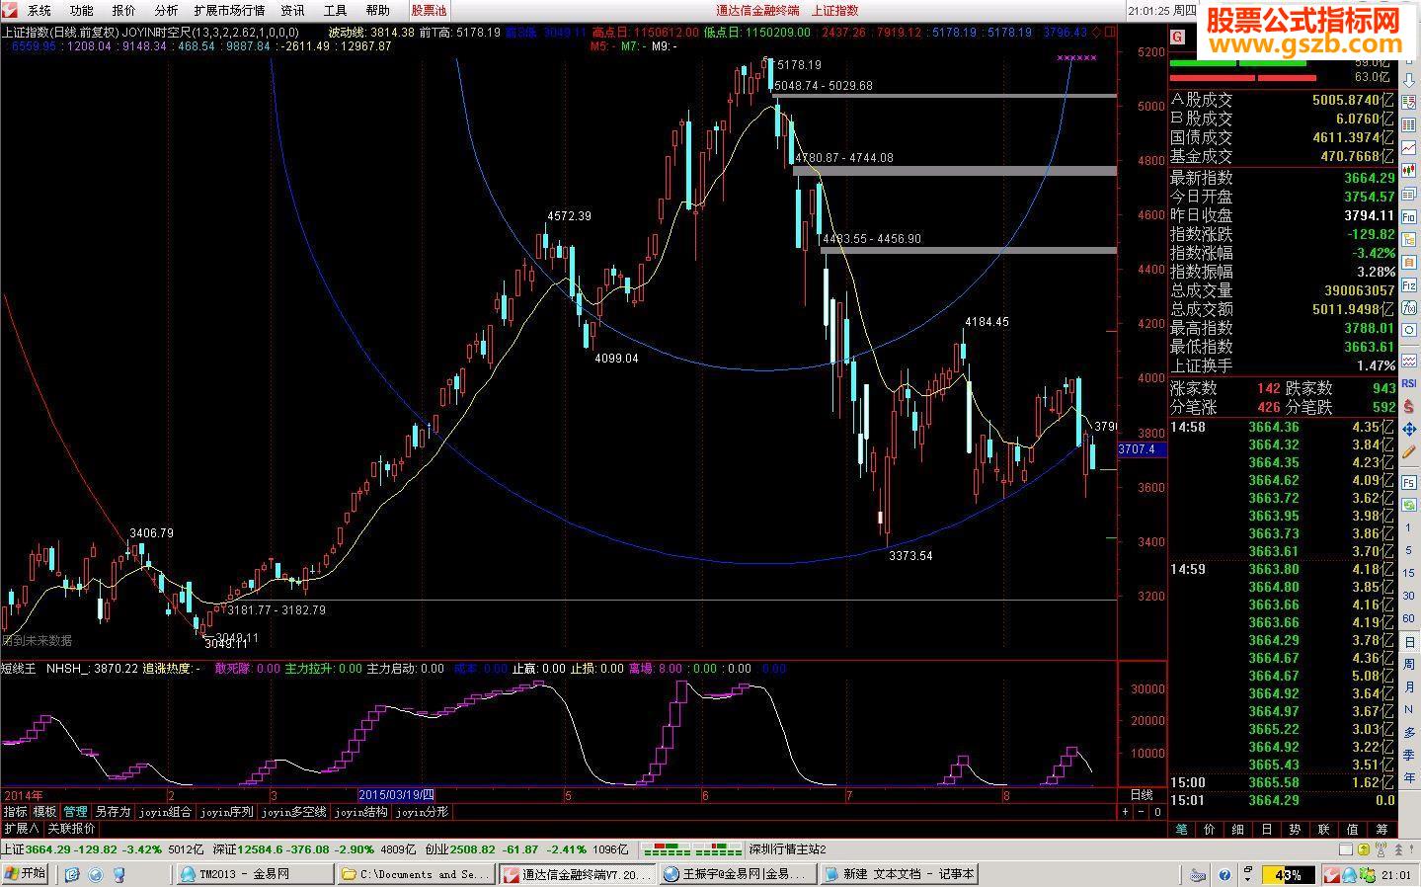Click the checklist icon in right toolbar

tap(1409, 102)
